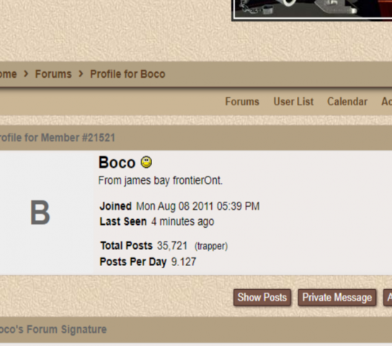
Task: Click the banner image at top
Action: click(312, 10)
